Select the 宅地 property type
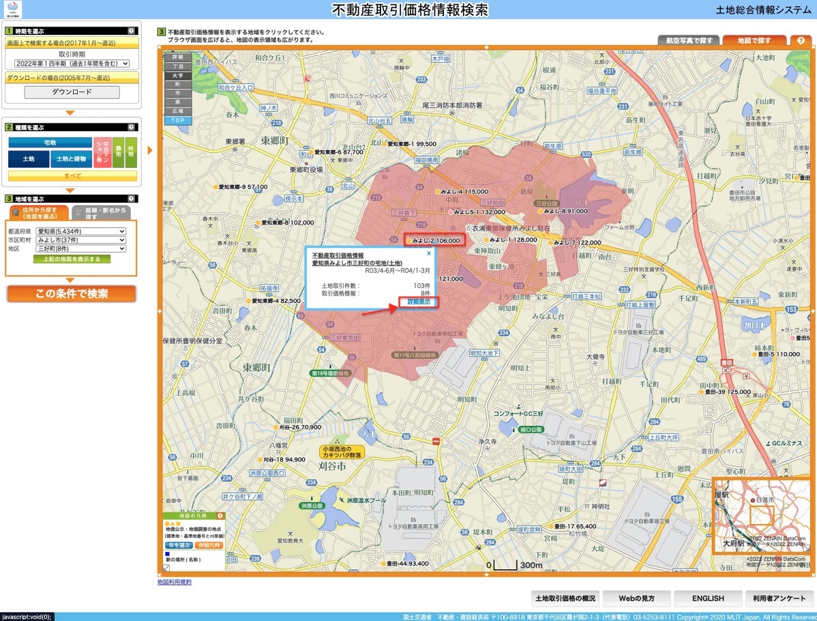 tap(50, 143)
